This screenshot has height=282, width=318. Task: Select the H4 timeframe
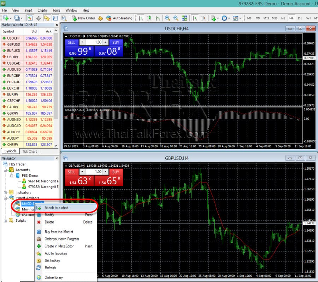(x=291, y=18)
